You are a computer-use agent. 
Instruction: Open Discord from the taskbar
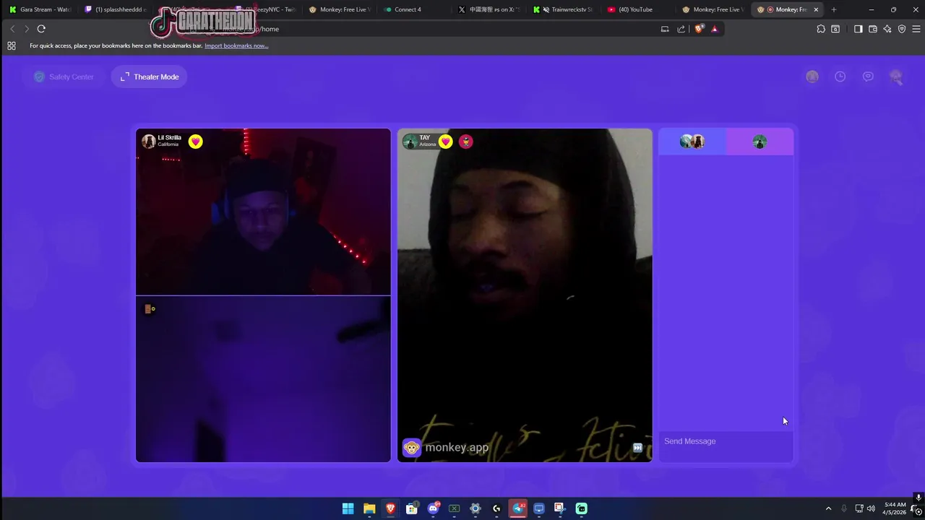pyautogui.click(x=433, y=508)
